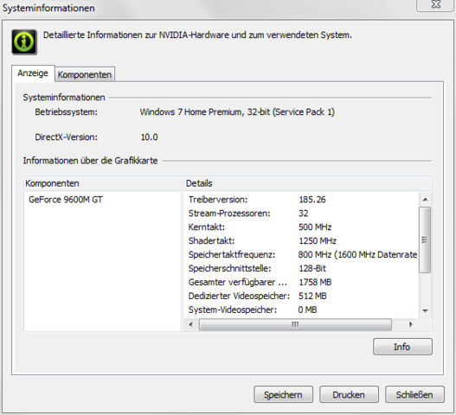Click the Info button

(402, 347)
